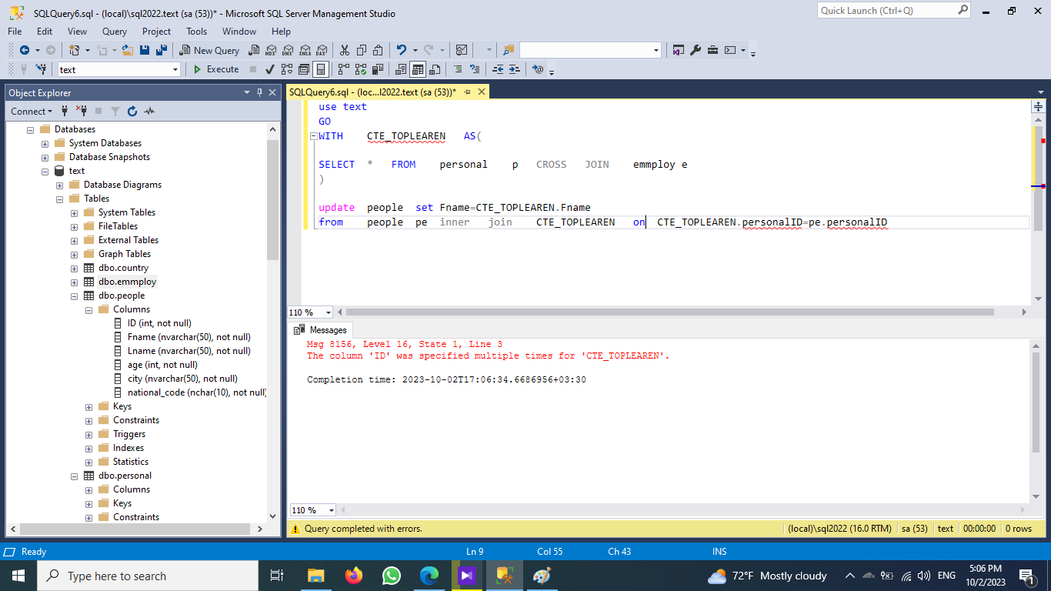Open the Query menu
The image size is (1051, 591).
coord(115,32)
